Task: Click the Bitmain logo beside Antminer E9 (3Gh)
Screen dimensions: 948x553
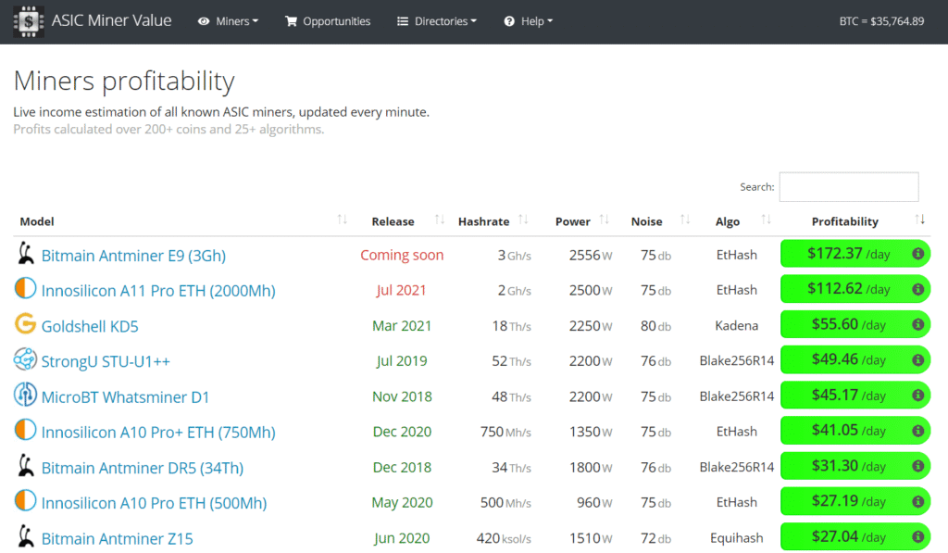Action: [x=25, y=254]
